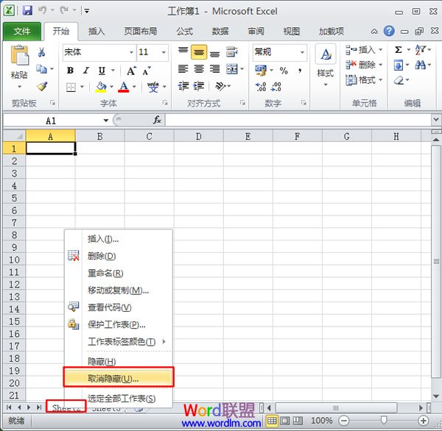The height and width of the screenshot is (431, 442).
Task: Click the zoom slider in the status bar
Action: 384,421
